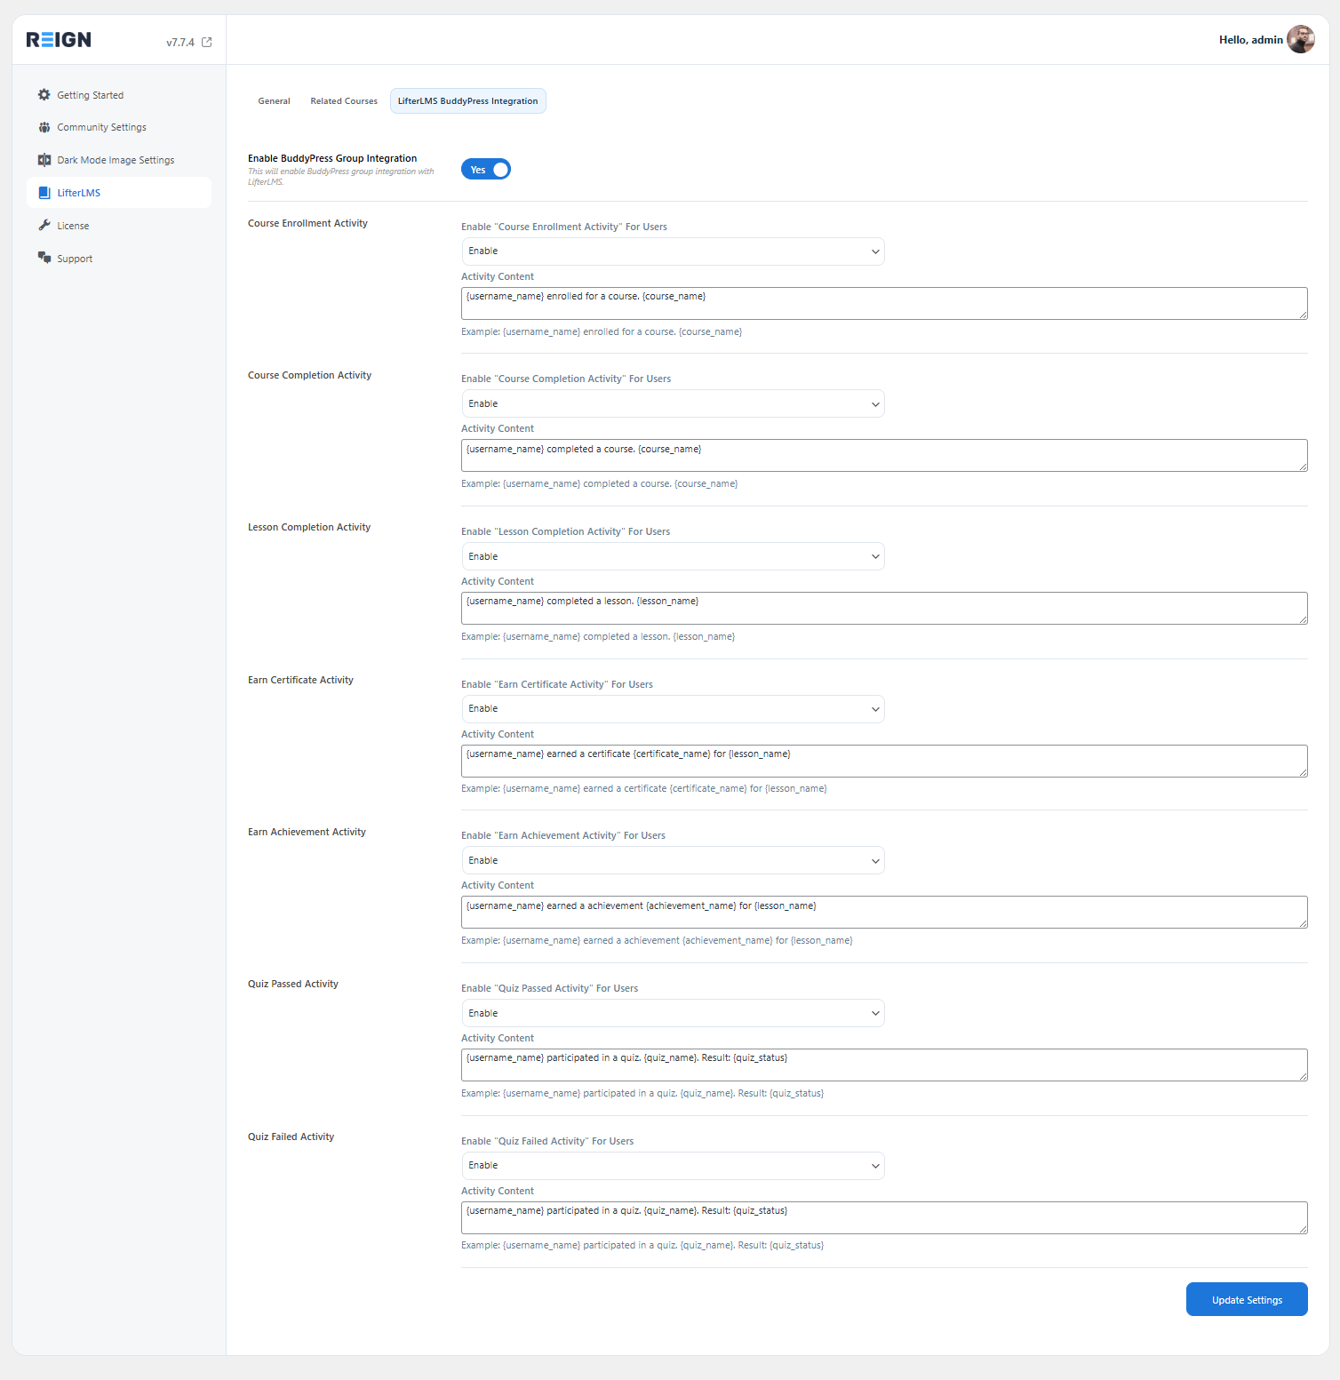The height and width of the screenshot is (1380, 1340).
Task: Click the Dark Mode Image Settings icon
Action: point(44,160)
